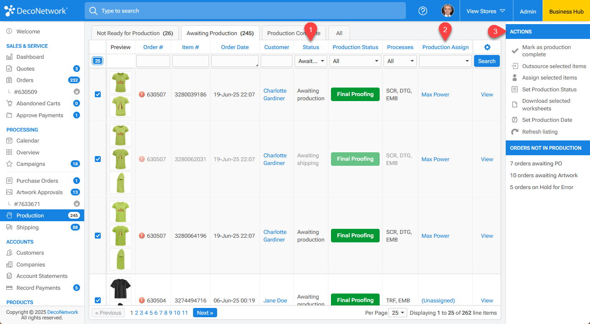Toggle the checkbox for Jane Doe's order
Image resolution: width=590 pixels, height=324 pixels.
click(98, 300)
